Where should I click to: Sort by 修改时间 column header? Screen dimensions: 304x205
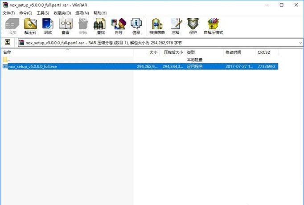239,52
